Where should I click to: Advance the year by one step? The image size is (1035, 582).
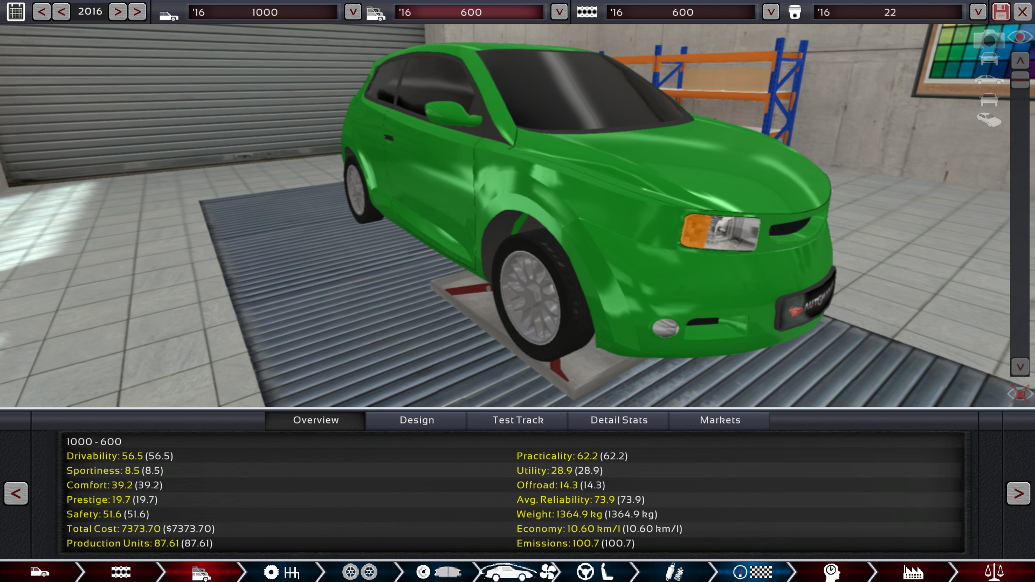pos(118,12)
